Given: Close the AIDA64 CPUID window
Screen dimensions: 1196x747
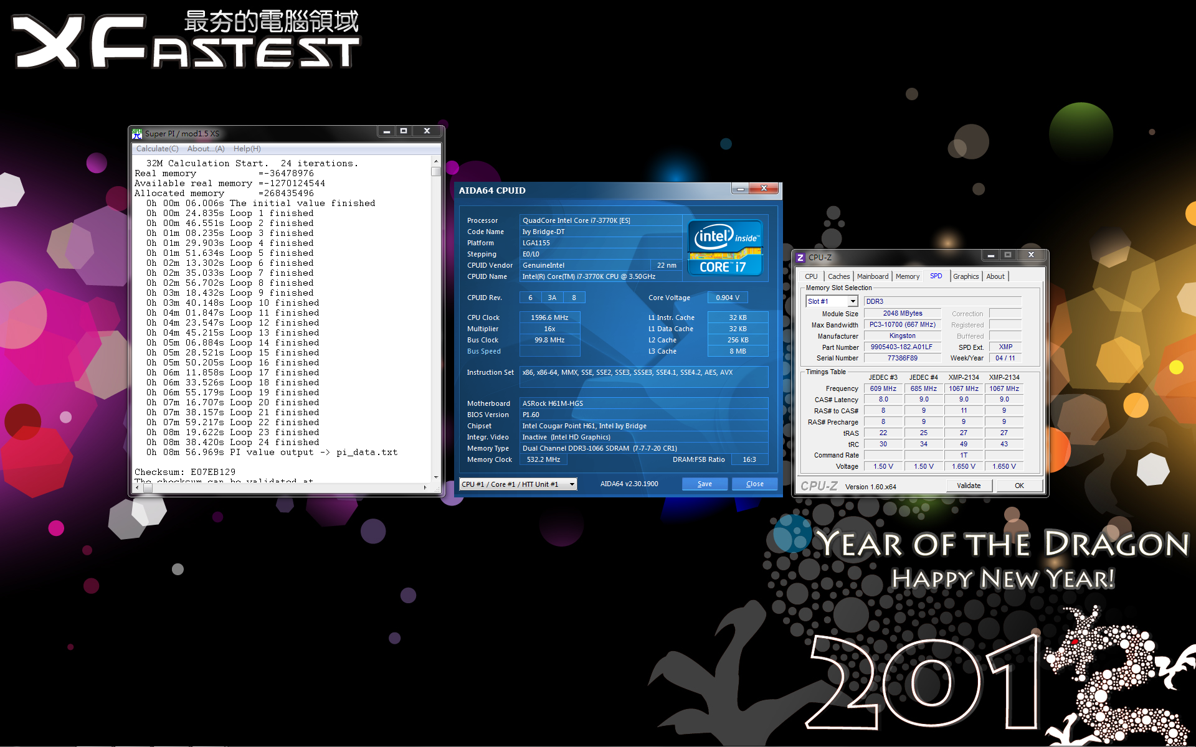Looking at the screenshot, I should pos(763,188).
